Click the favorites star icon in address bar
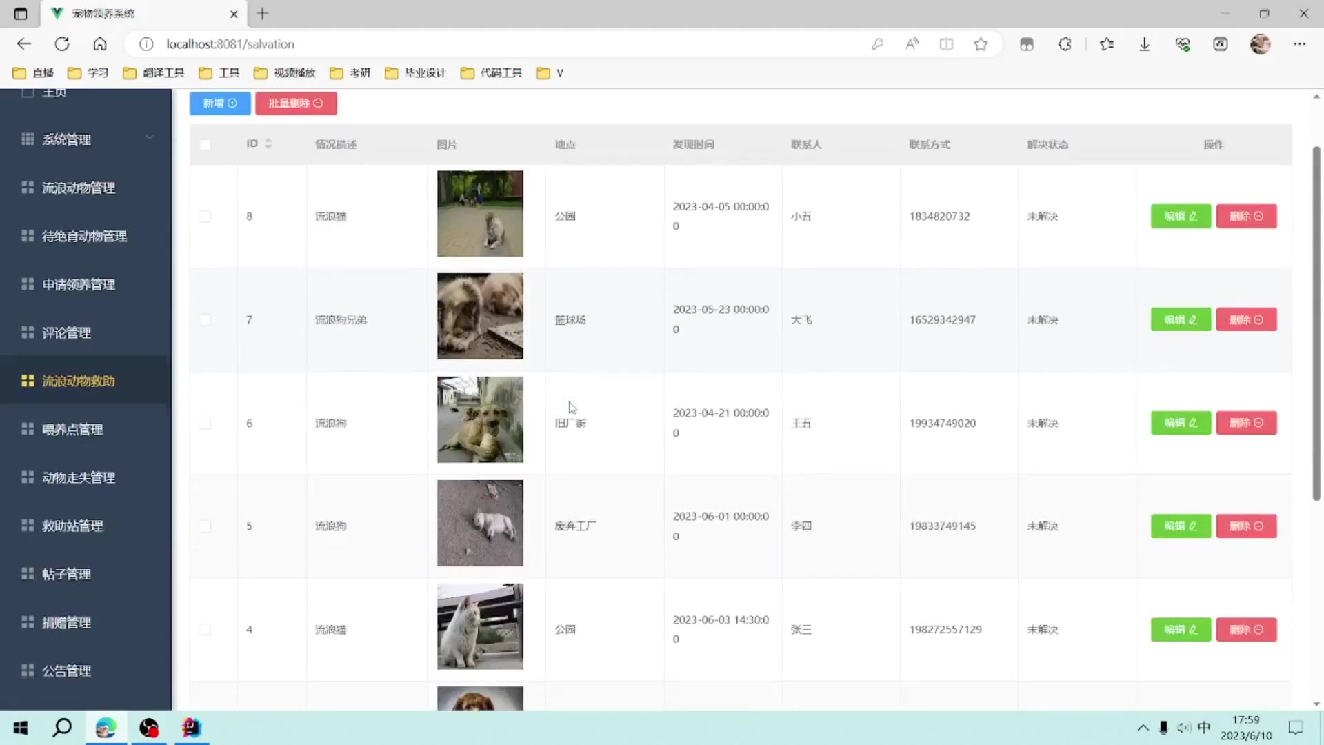The image size is (1324, 745). pos(981,44)
